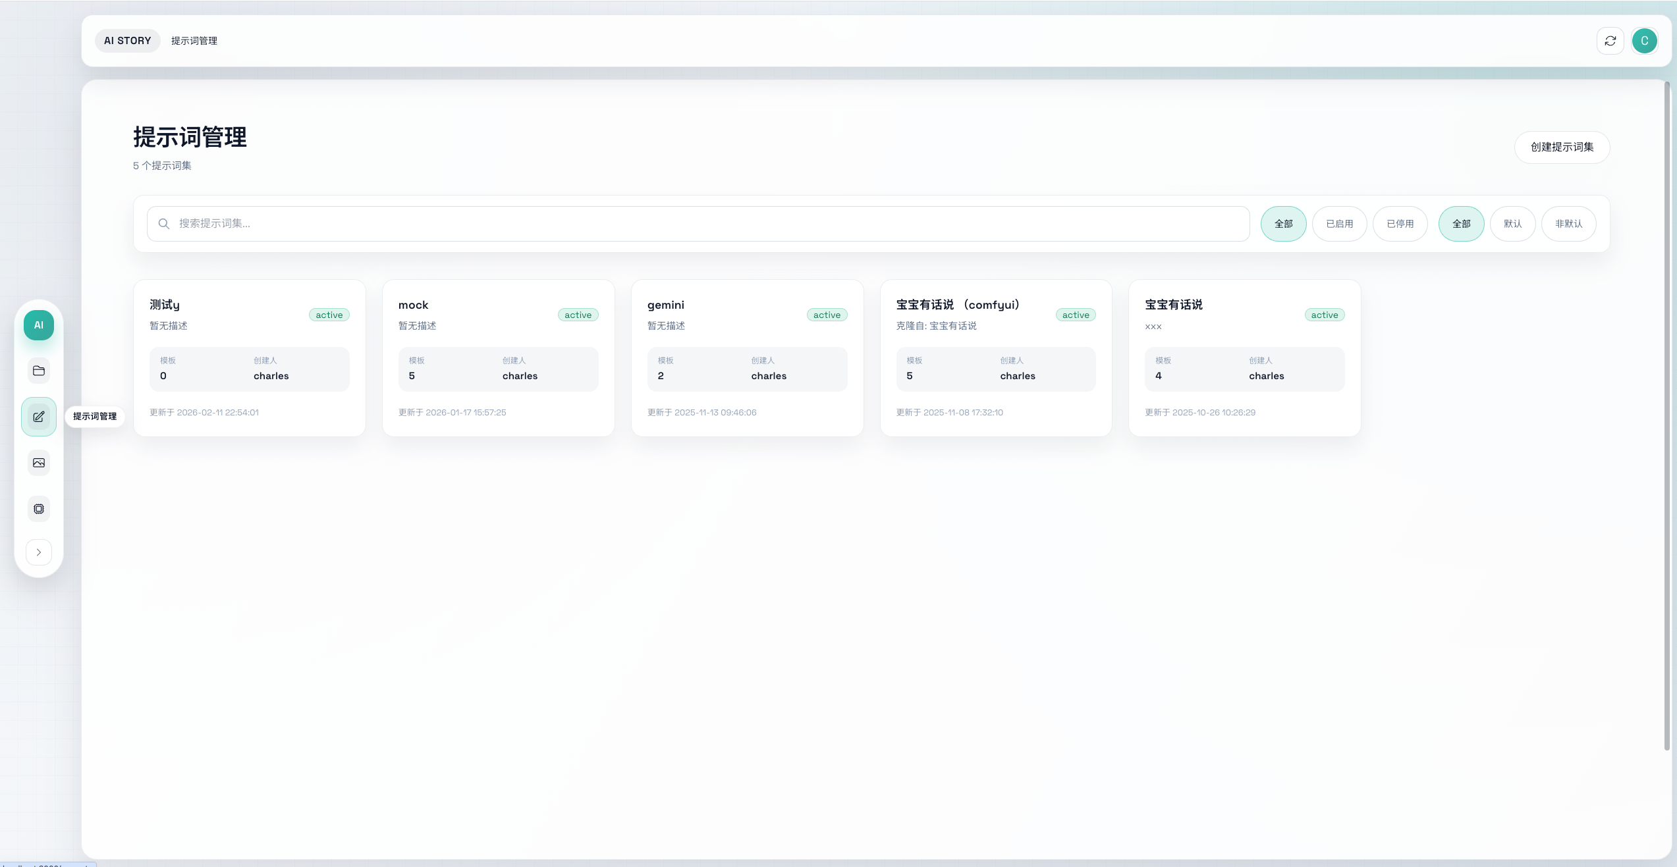Screen dimensions: 1677x867
Task: Select the 全部 filter next to 默认
Action: [x=1462, y=224]
